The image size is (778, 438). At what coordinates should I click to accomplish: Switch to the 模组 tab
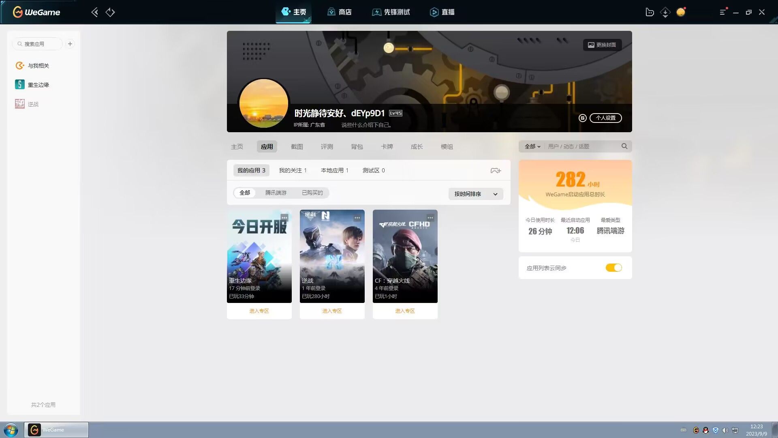(447, 147)
